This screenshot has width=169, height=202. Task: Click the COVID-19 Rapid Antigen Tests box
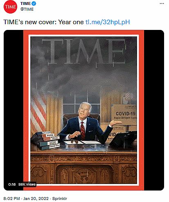point(124,114)
